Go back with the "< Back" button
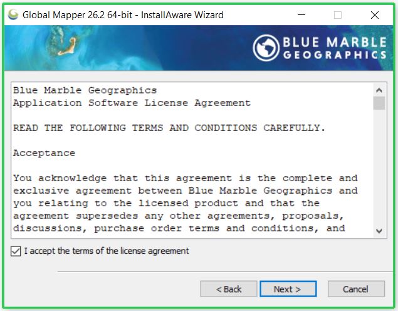 click(x=229, y=289)
